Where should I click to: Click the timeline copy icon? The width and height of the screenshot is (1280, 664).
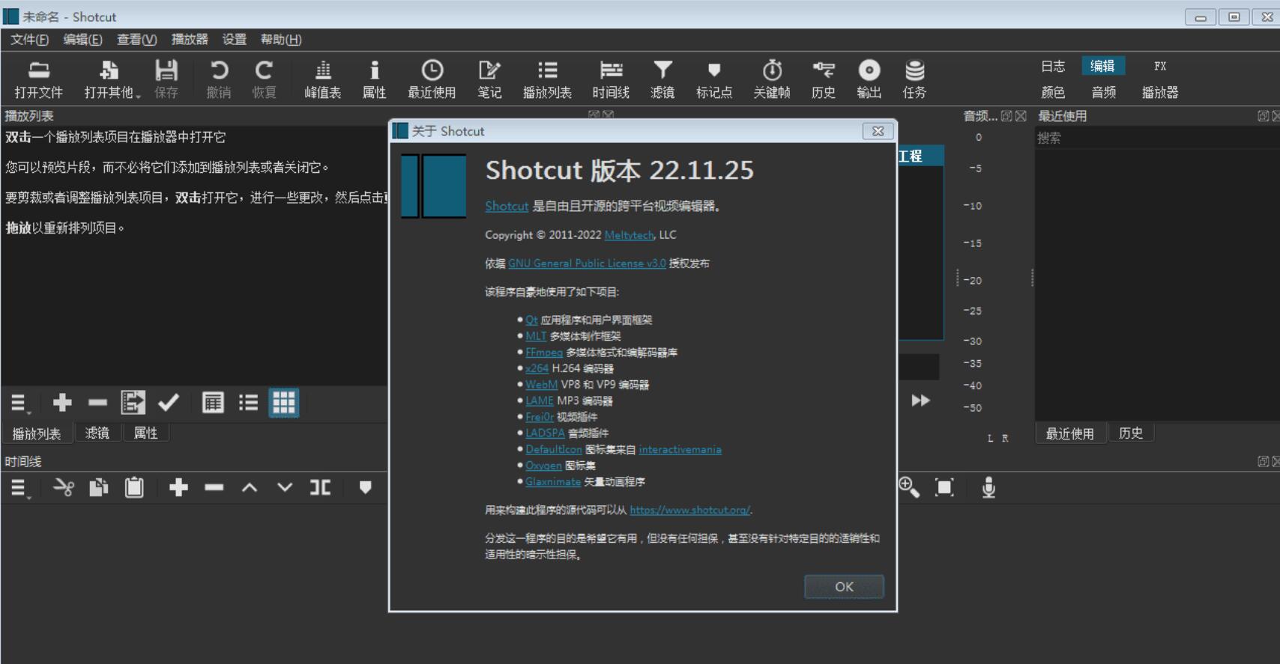point(99,488)
